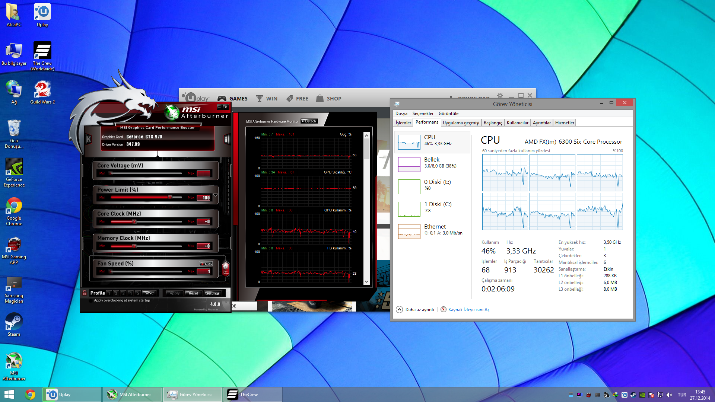This screenshot has width=715, height=402.
Task: Select Ethernet in the performance sidebar
Action: (x=432, y=231)
